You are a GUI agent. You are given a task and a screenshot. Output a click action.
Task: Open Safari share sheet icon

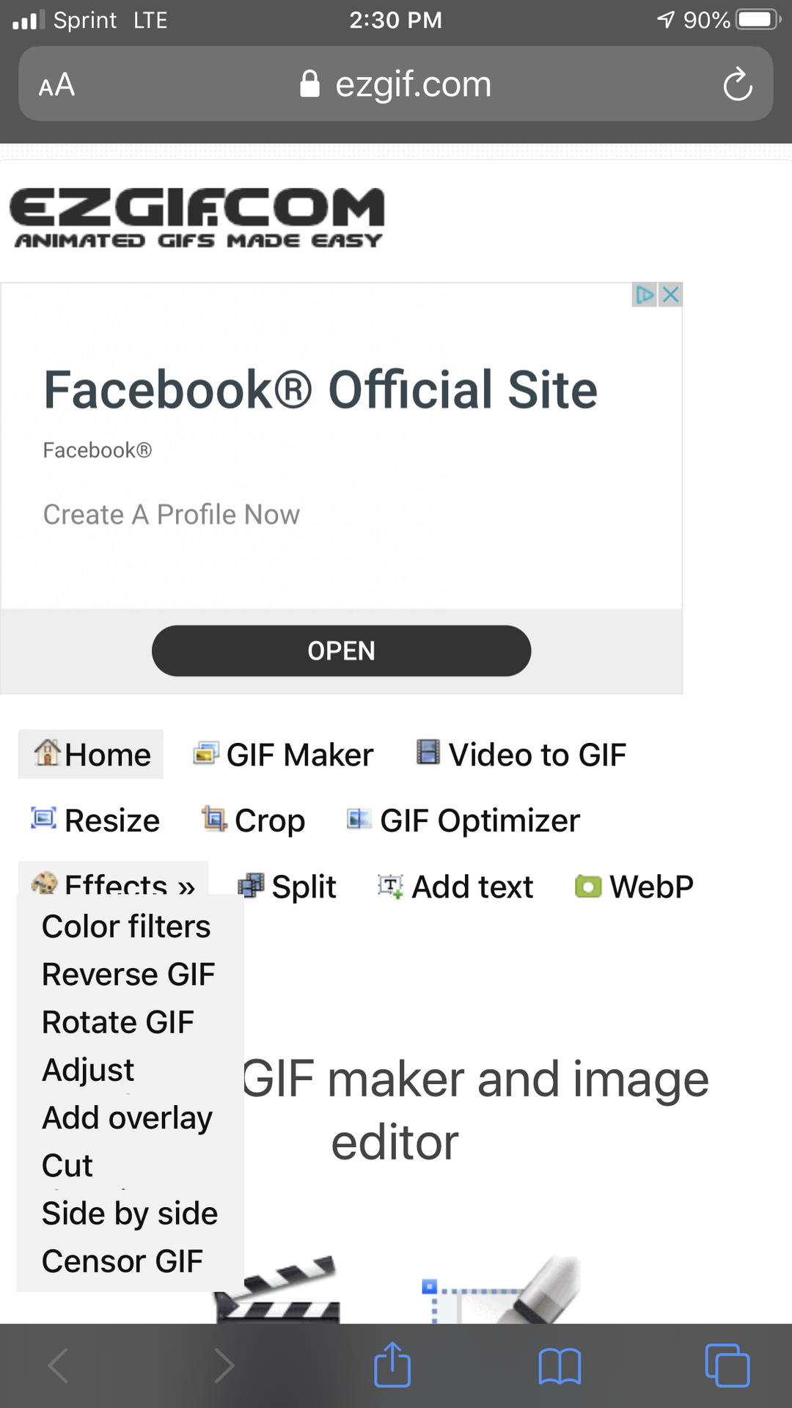(392, 1365)
